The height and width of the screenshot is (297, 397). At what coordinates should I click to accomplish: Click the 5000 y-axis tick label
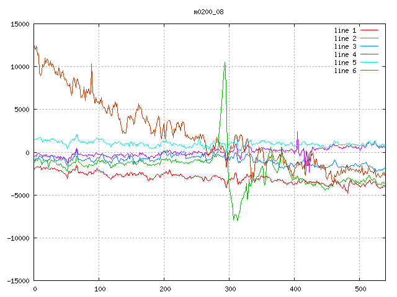click(22, 110)
